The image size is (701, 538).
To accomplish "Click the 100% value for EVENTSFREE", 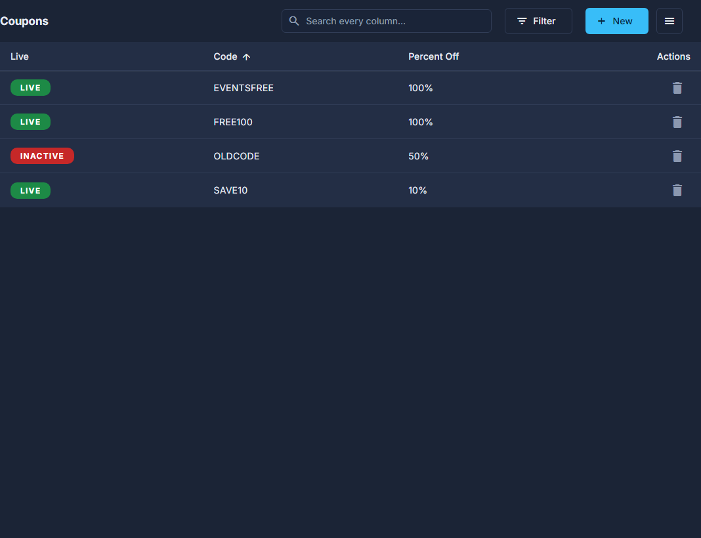I will point(420,88).
